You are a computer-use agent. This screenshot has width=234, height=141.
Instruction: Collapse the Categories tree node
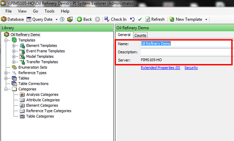(6, 89)
